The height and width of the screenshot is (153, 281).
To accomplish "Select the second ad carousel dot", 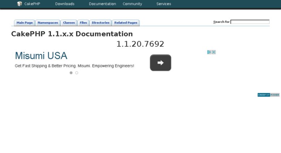I will [77, 73].
